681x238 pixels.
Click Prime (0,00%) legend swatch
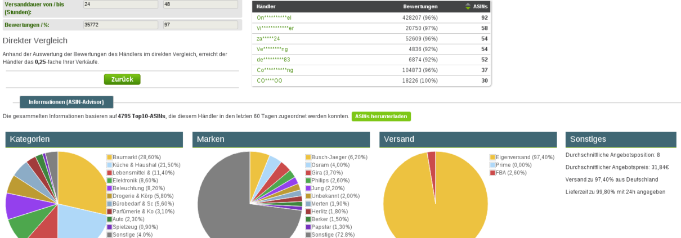pyautogui.click(x=492, y=165)
